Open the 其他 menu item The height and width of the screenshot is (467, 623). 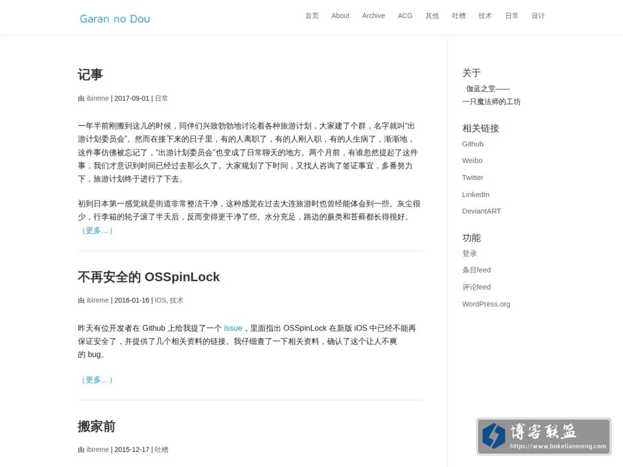click(x=432, y=16)
